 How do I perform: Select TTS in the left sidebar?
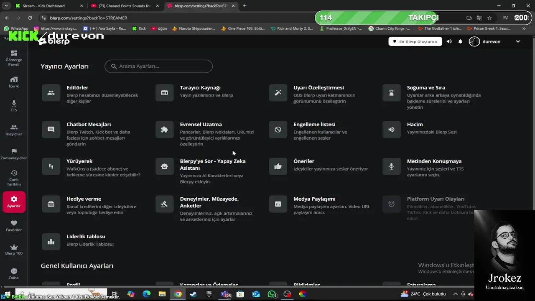14,106
